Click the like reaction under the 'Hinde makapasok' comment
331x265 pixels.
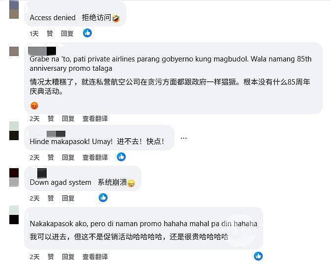click(121, 157)
